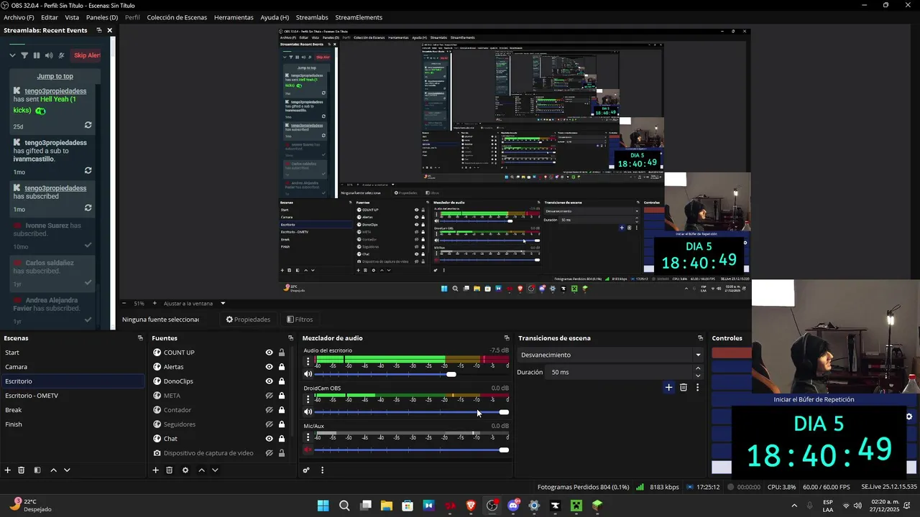Adjust DroidCam OBS volume slider
The image size is (920, 517).
[x=411, y=412]
